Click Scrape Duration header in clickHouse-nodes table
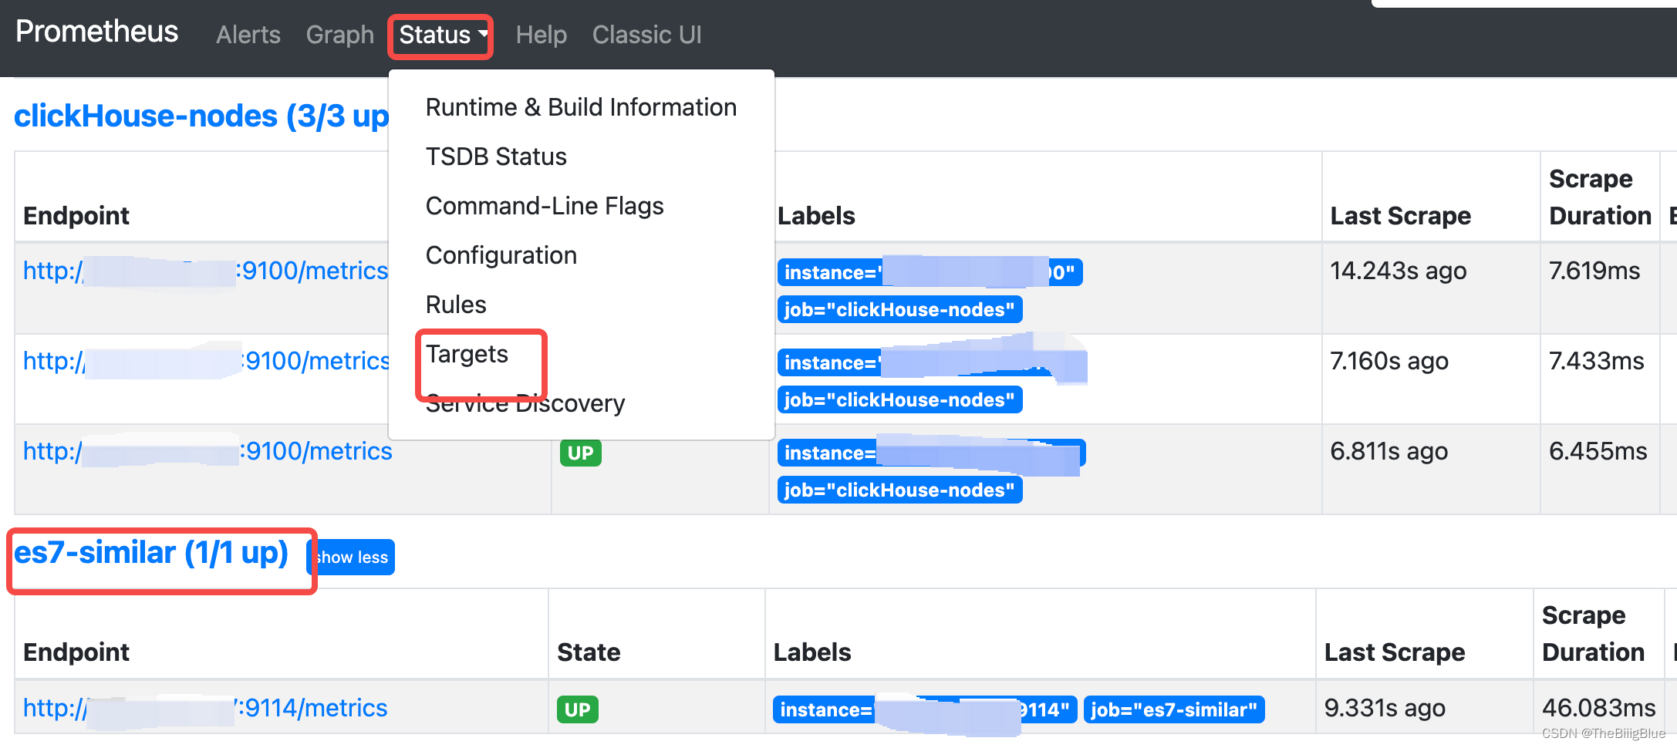The height and width of the screenshot is (748, 1677). 1600,197
